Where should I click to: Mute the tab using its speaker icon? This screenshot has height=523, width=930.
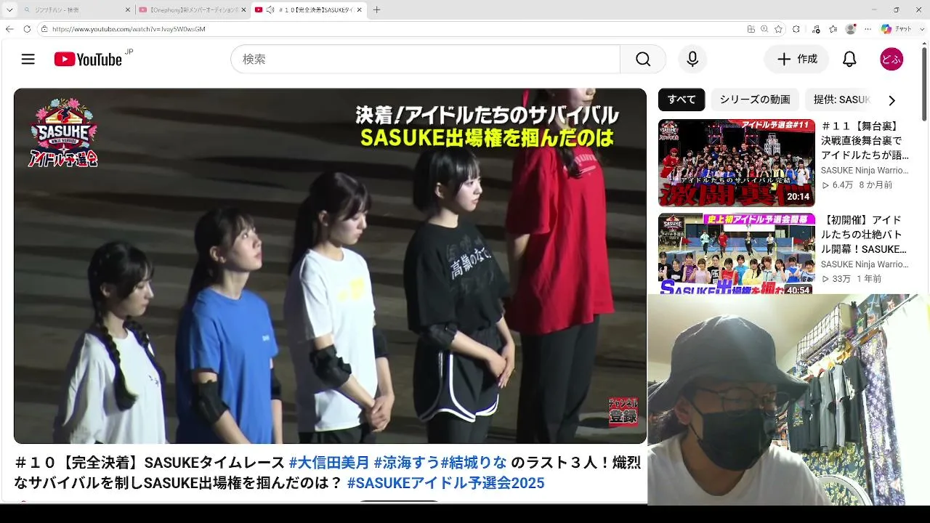270,10
